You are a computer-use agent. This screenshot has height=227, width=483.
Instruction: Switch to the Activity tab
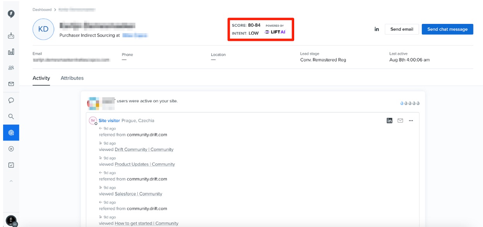point(41,78)
